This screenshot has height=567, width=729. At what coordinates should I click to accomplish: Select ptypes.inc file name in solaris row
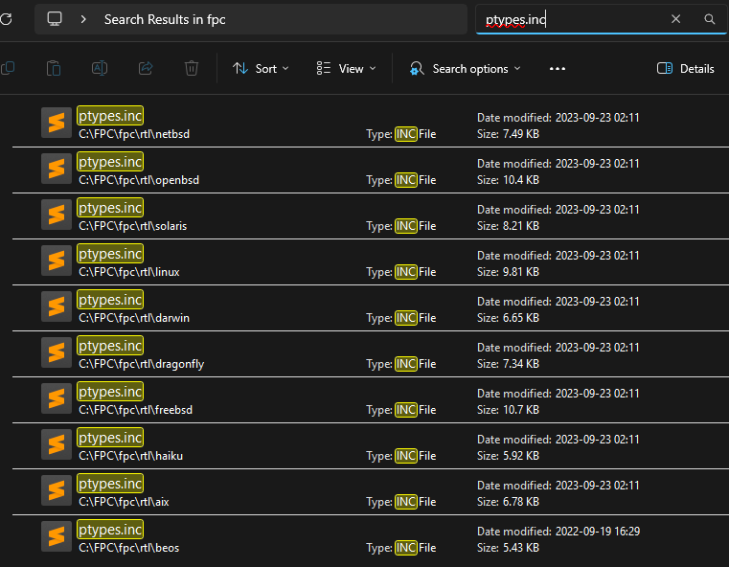coord(110,208)
